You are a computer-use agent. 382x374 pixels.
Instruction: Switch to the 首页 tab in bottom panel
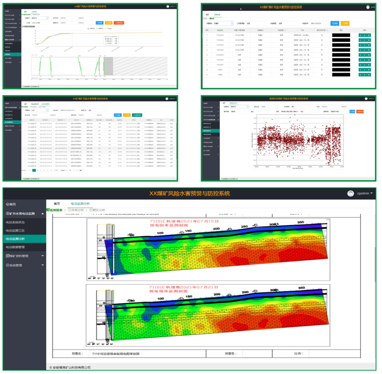pos(57,204)
